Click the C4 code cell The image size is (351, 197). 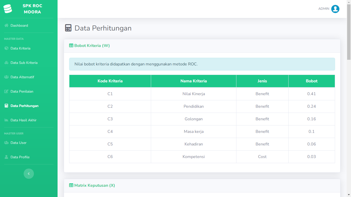(110, 132)
